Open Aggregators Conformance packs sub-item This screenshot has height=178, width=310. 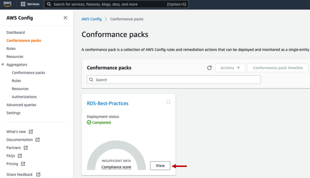click(x=28, y=73)
